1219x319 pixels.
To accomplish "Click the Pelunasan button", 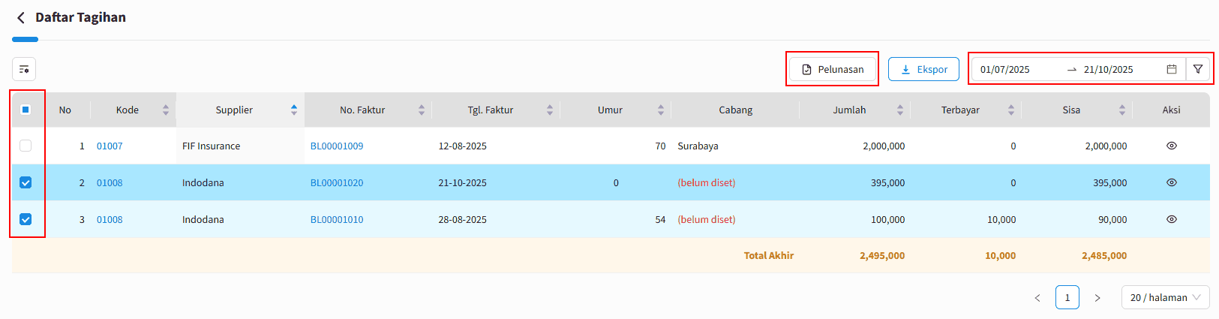I will [833, 69].
